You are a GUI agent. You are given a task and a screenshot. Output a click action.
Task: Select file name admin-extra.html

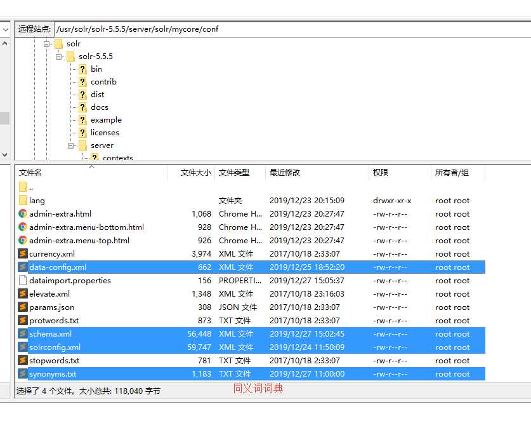60,214
